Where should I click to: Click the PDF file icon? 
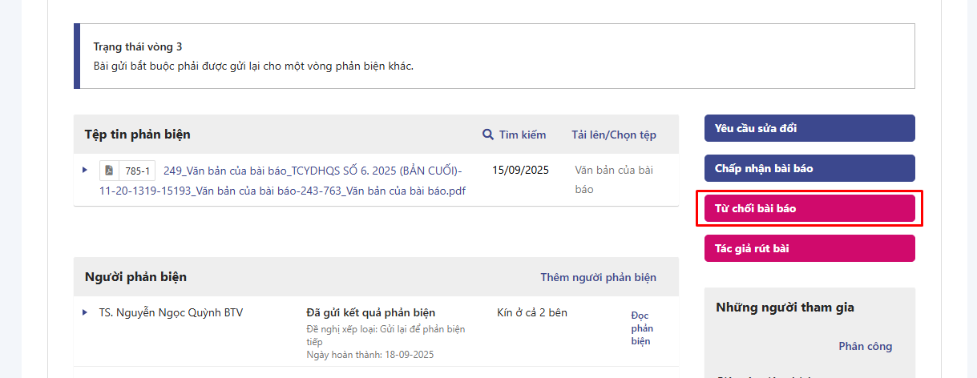pyautogui.click(x=107, y=171)
